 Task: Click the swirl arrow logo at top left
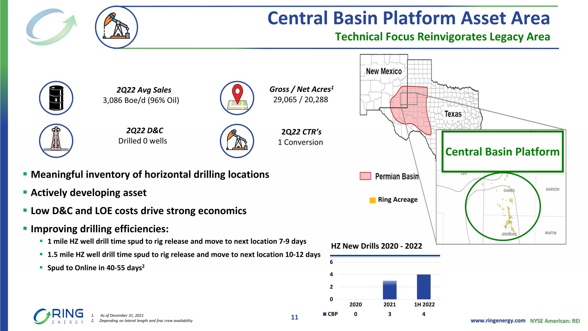pyautogui.click(x=51, y=27)
